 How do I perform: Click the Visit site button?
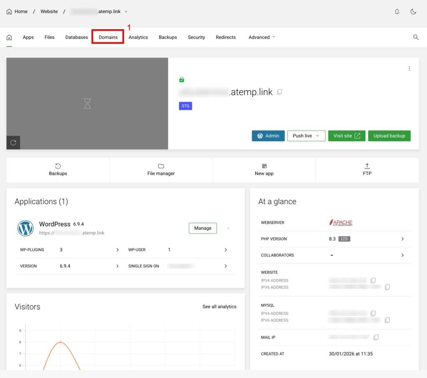(x=347, y=136)
